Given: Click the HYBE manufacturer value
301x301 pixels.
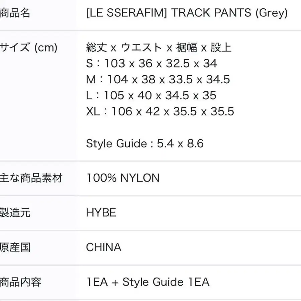Looking at the screenshot, I should [101, 213].
